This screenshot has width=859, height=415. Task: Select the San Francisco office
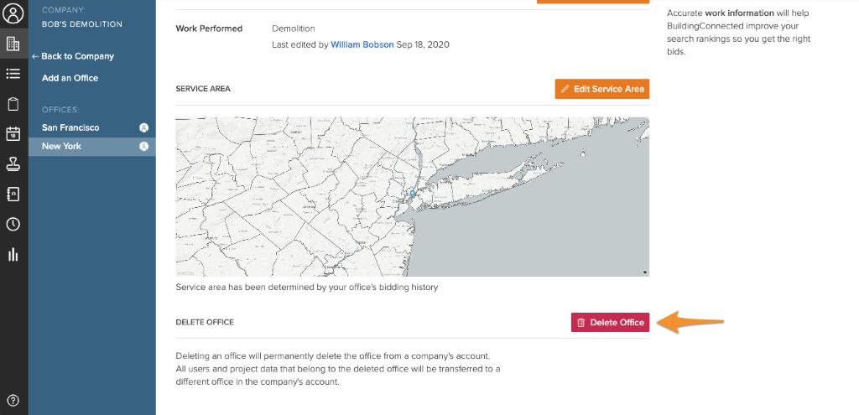[x=70, y=127]
